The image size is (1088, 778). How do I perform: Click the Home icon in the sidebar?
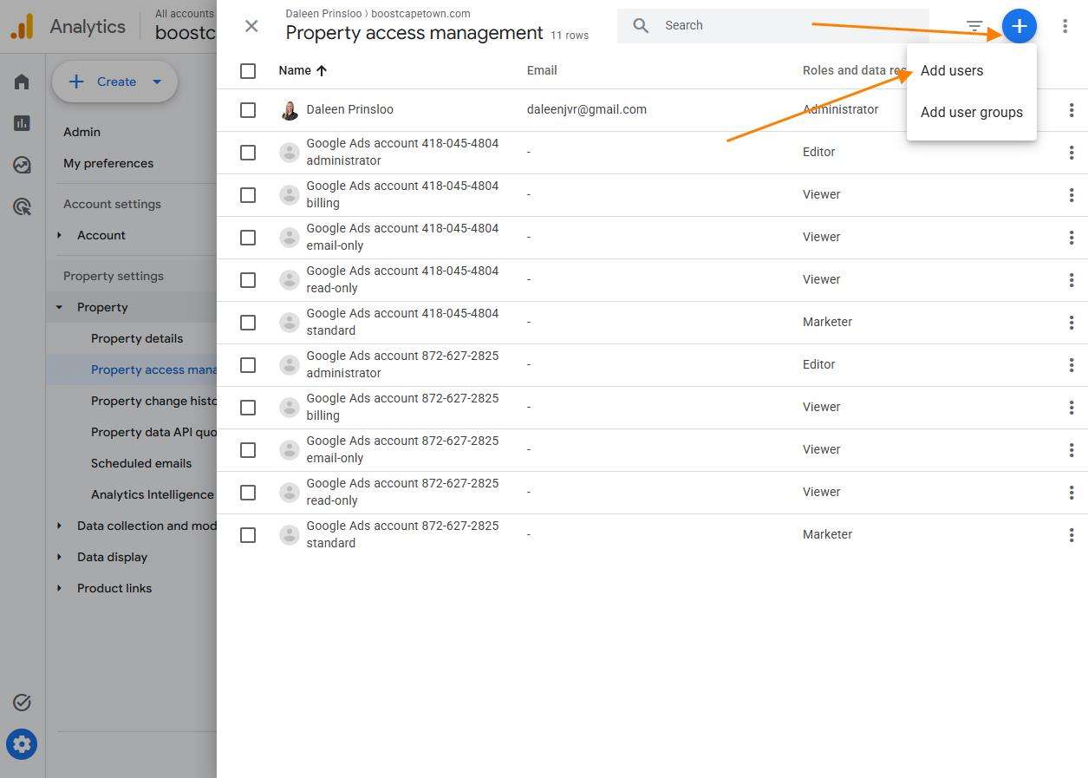[x=22, y=82]
